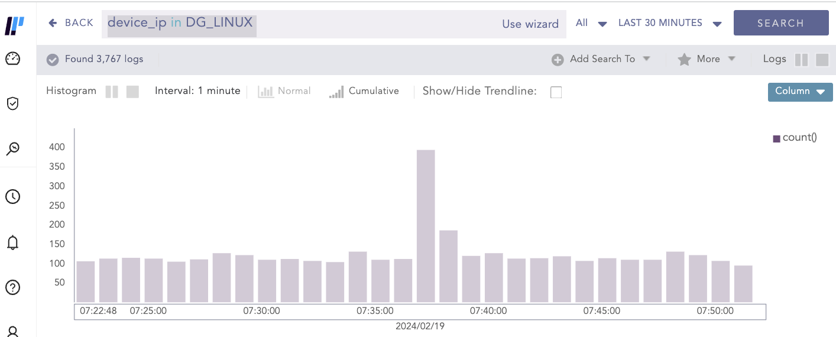
Task: Toggle Histogram pause view icon
Action: click(x=112, y=92)
